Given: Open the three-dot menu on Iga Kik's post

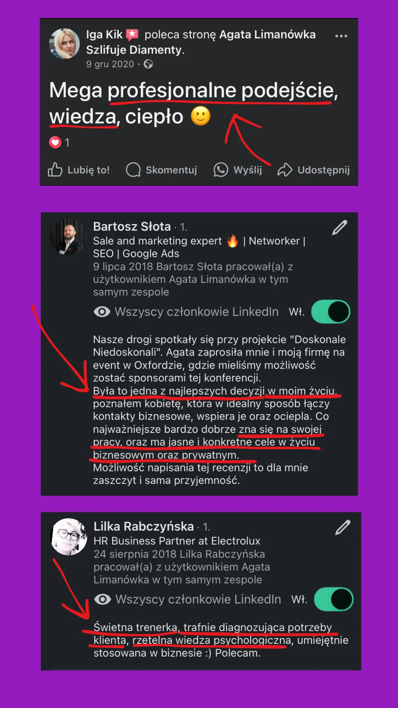Looking at the screenshot, I should click(x=341, y=36).
